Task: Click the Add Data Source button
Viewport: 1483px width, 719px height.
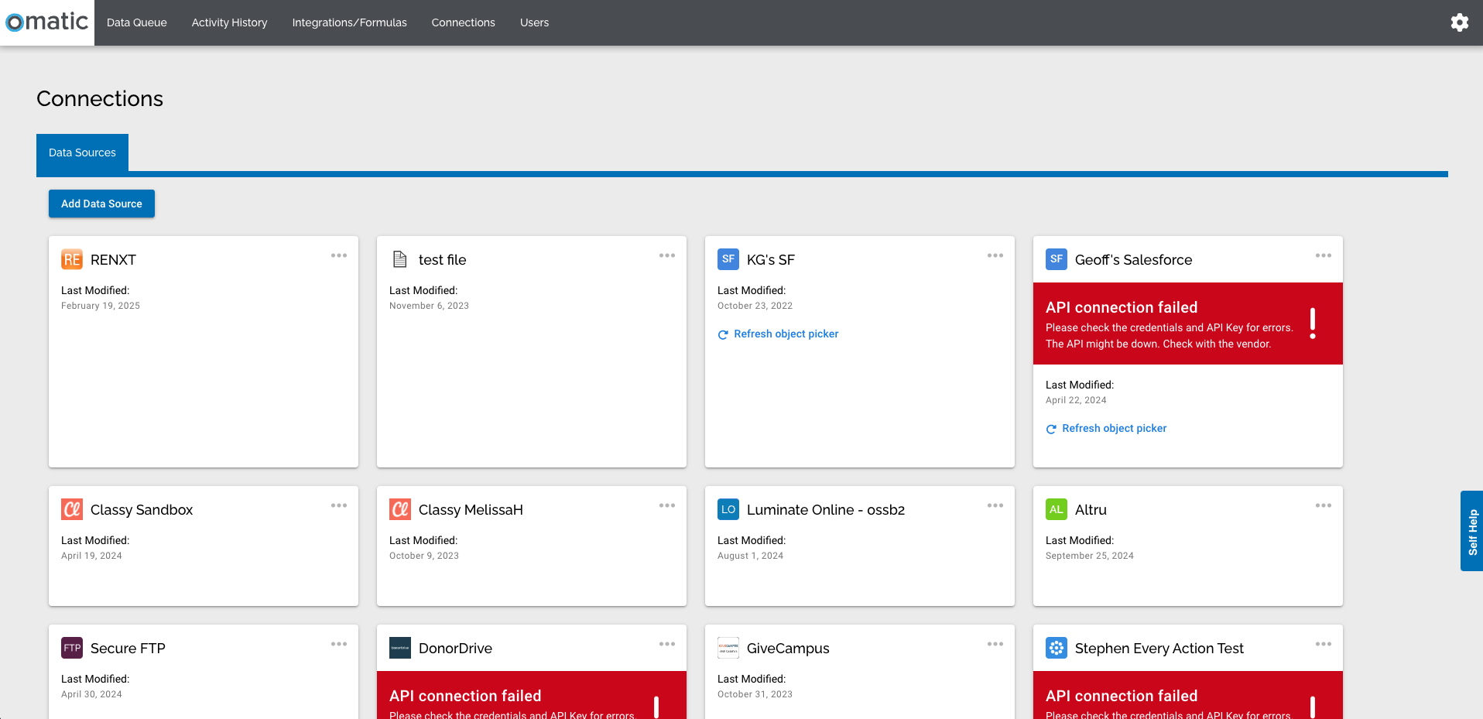Action: tap(101, 204)
